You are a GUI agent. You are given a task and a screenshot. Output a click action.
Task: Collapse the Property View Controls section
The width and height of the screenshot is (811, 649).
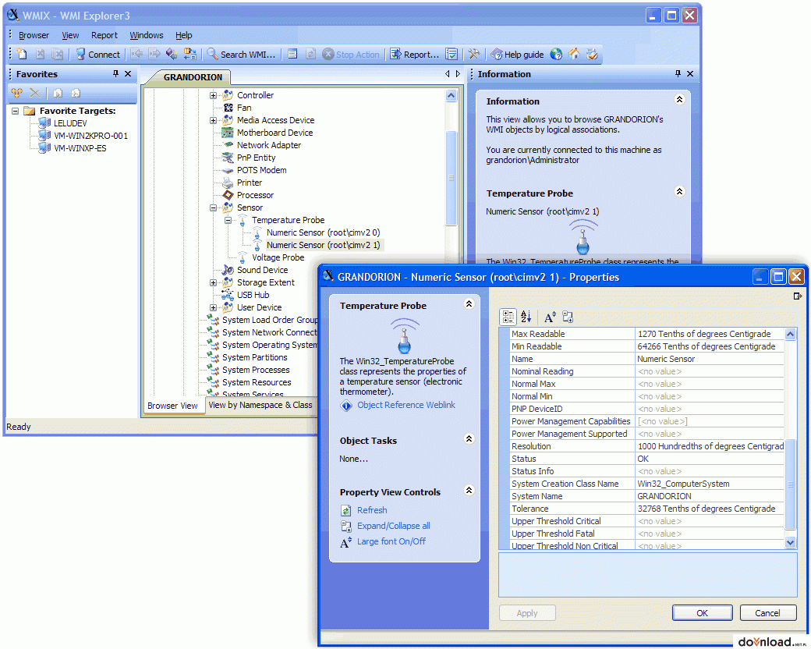469,490
